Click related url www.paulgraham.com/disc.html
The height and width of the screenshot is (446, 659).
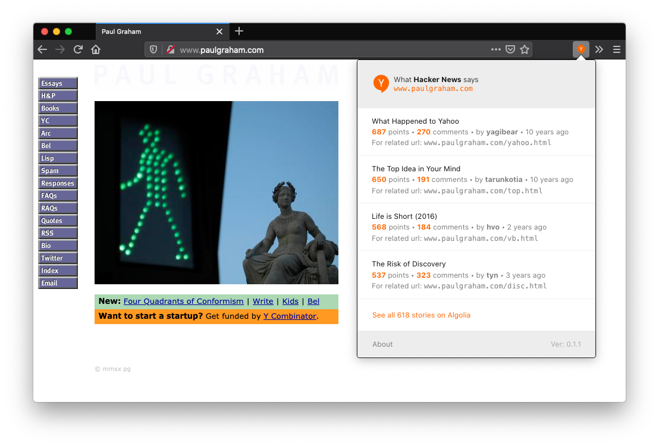click(485, 286)
